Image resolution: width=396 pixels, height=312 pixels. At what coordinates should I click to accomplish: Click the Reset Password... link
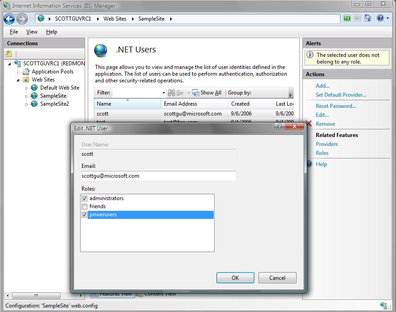coord(336,106)
